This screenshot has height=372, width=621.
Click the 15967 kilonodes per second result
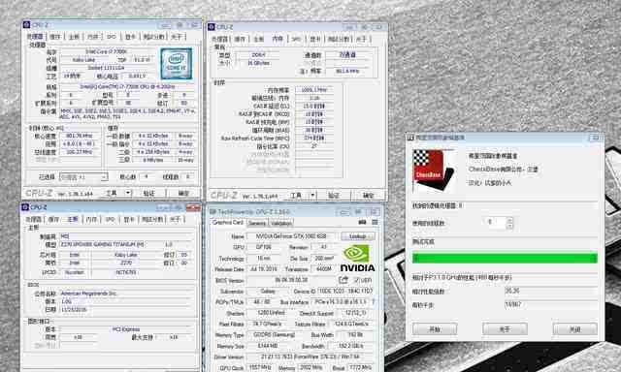coord(551,304)
